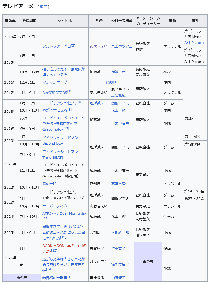Image resolution: width=210 pixels, height=285 pixels.
Task: Open ぐだぐだオーダー title link
Action: pyautogui.click(x=56, y=82)
